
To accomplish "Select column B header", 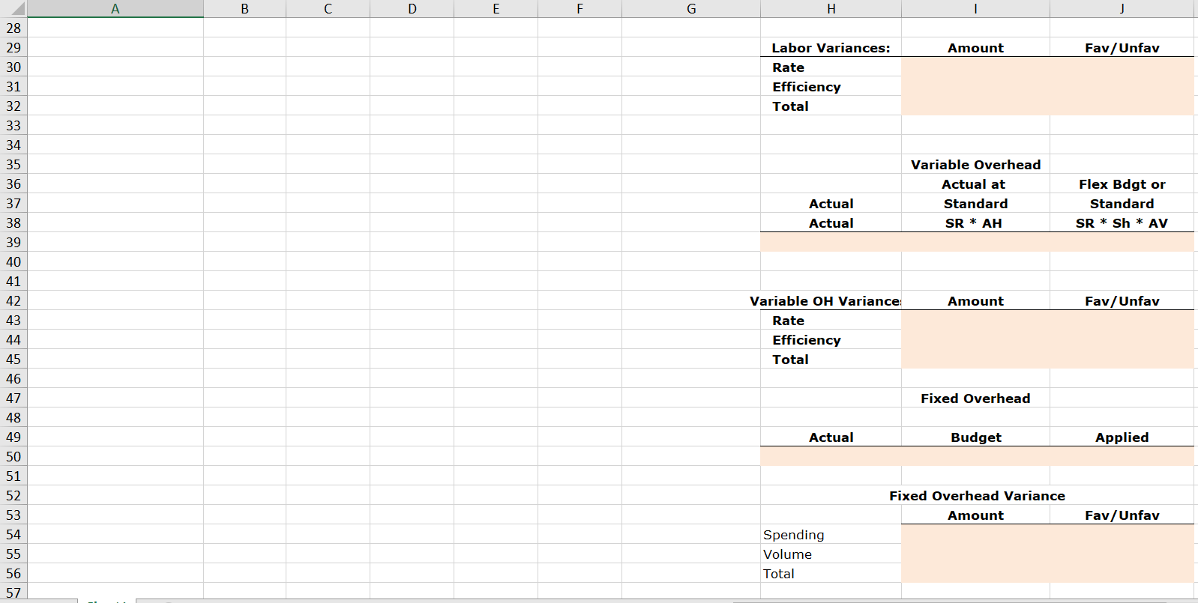I will pos(244,9).
